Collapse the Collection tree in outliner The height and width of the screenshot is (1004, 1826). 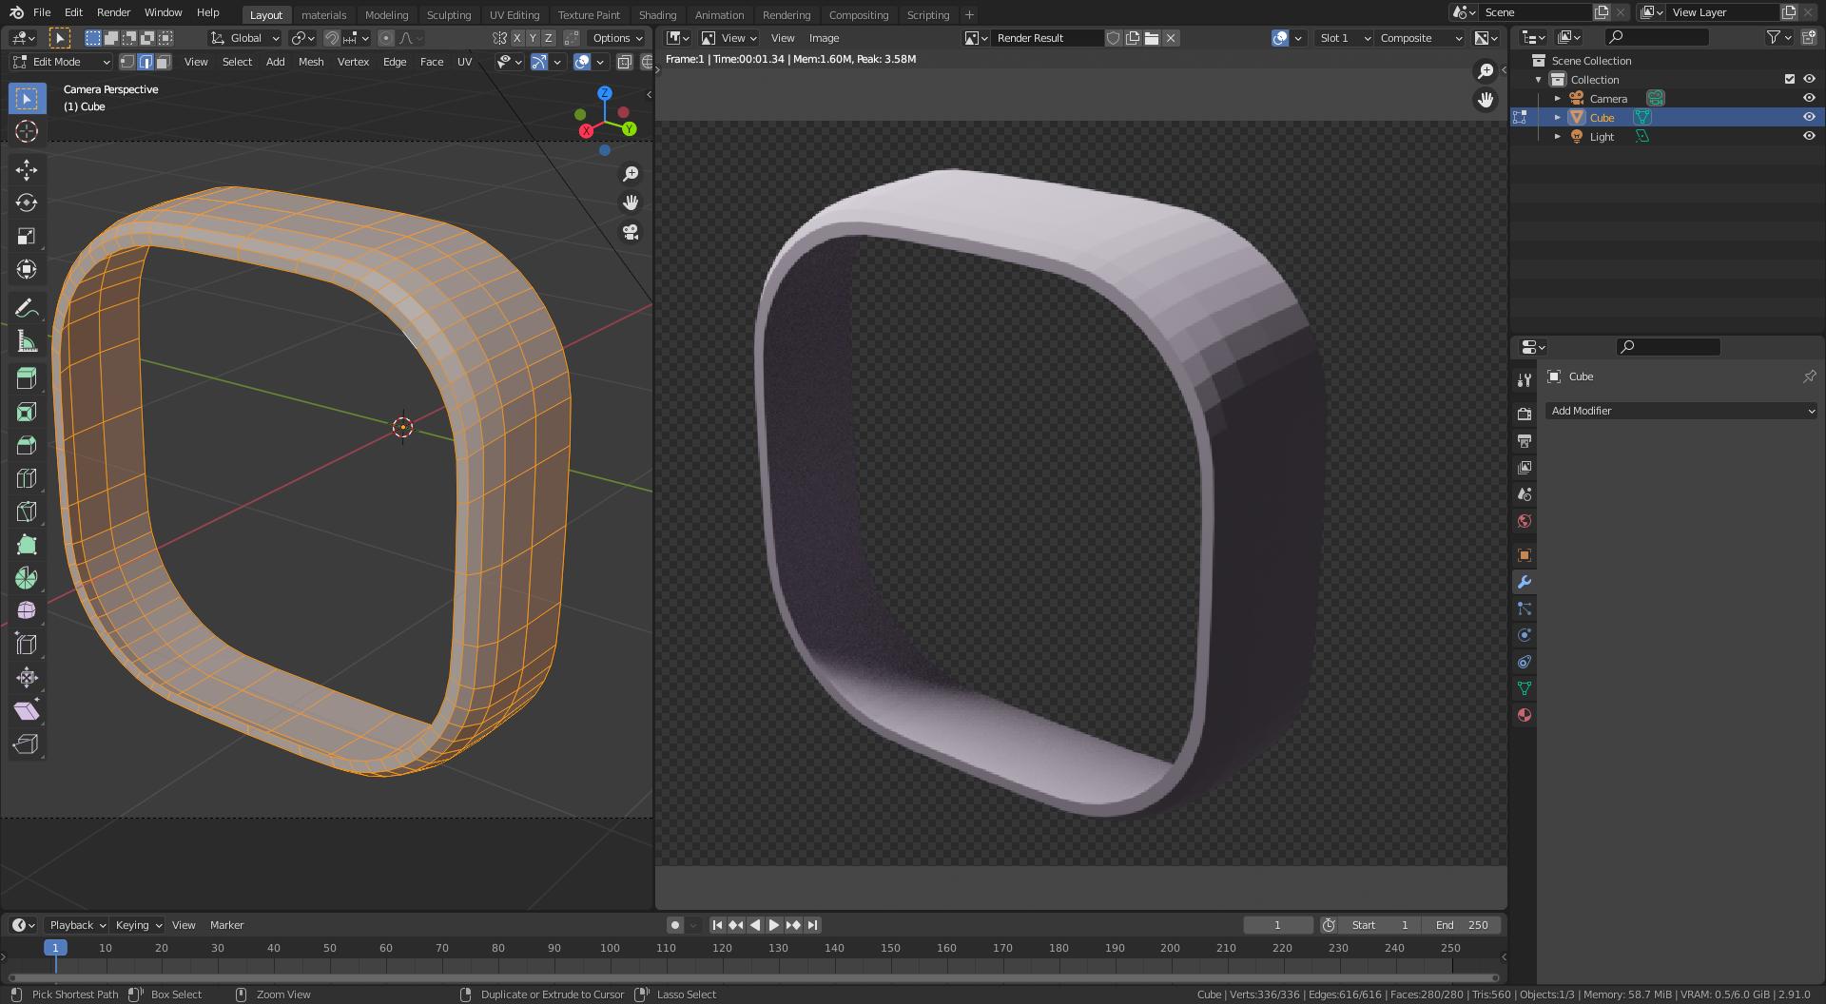tap(1539, 79)
